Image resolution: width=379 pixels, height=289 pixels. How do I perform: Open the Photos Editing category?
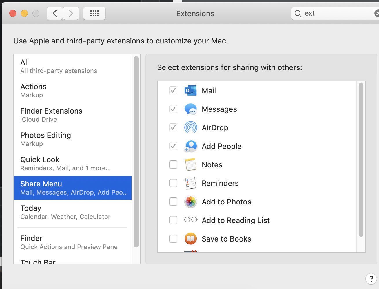pyautogui.click(x=73, y=139)
